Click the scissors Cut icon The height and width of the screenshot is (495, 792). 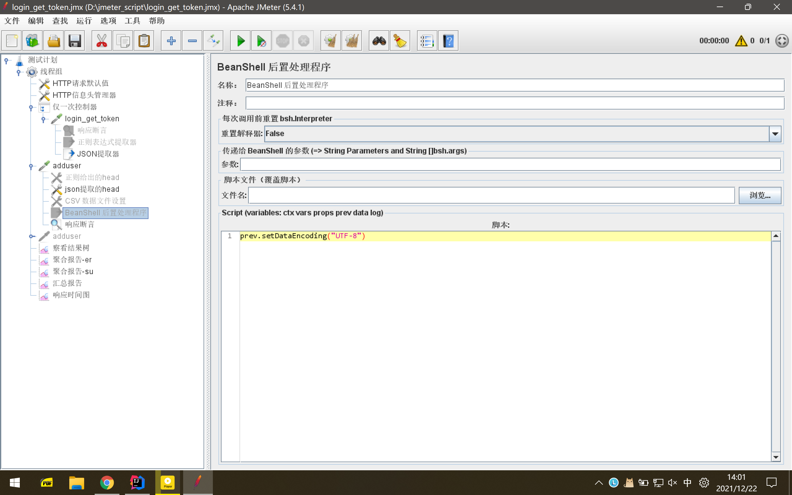[x=101, y=41]
